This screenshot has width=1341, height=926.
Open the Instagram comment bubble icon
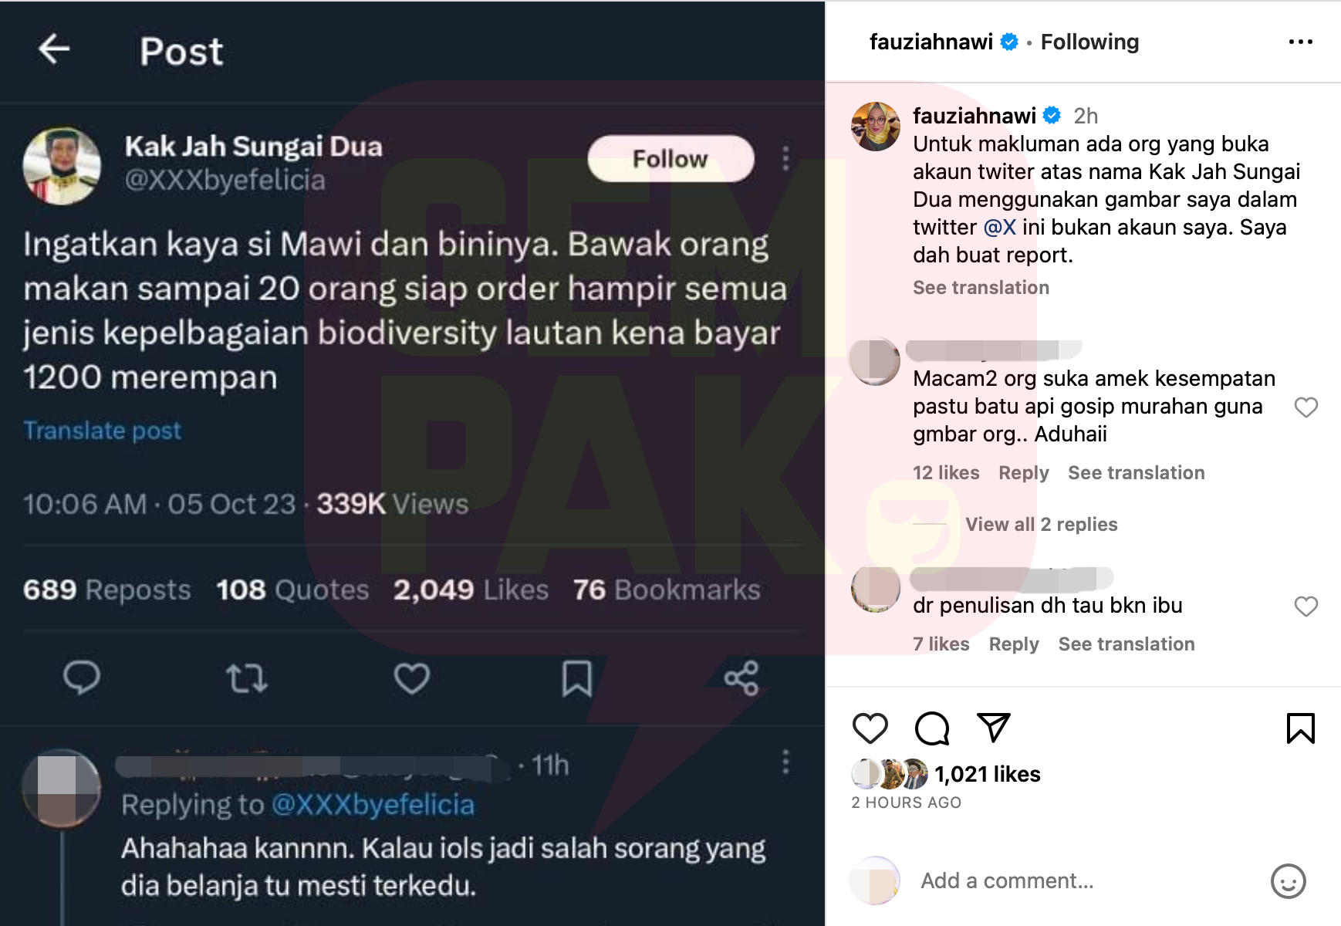tap(932, 728)
